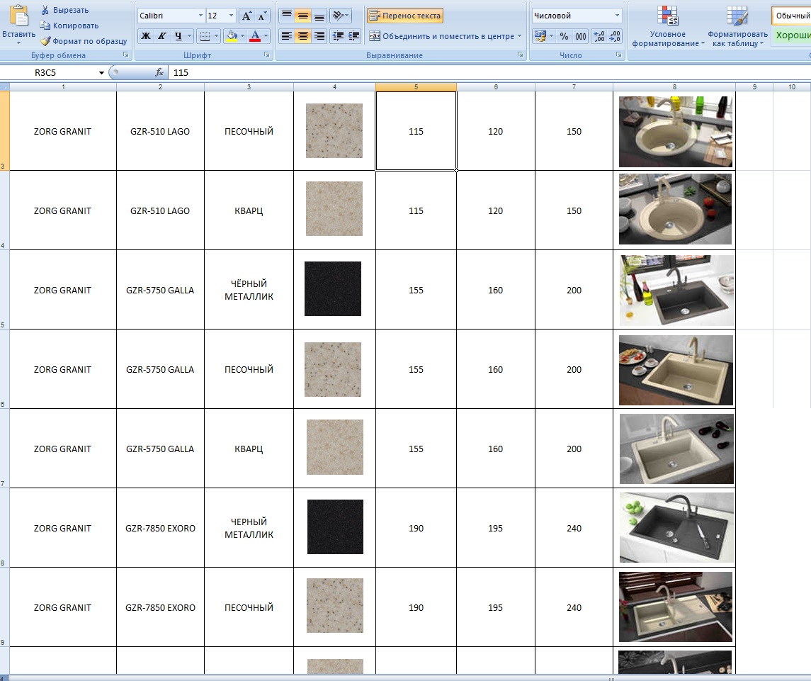811x681 pixels.
Task: Open Числовой number format dropdown
Action: [x=617, y=16]
